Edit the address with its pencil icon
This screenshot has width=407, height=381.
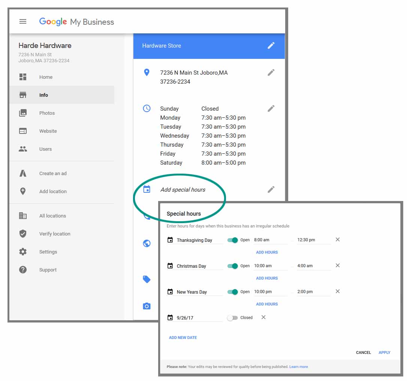[x=271, y=72]
